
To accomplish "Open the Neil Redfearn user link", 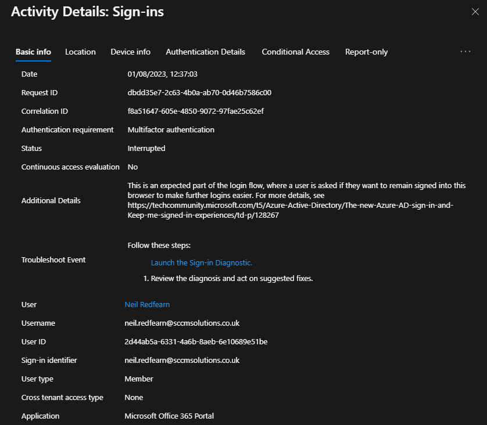I will (147, 304).
